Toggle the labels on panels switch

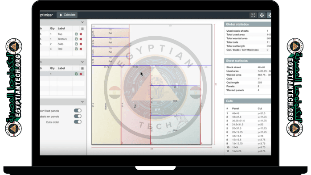point(78,116)
